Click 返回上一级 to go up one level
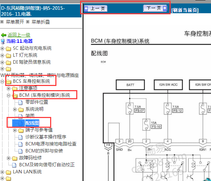211x181 pixels. pos(19,35)
